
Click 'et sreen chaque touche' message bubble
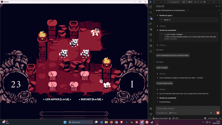pos(165,83)
